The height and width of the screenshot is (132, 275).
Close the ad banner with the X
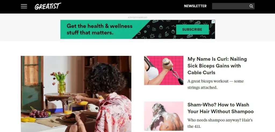tap(213, 22)
